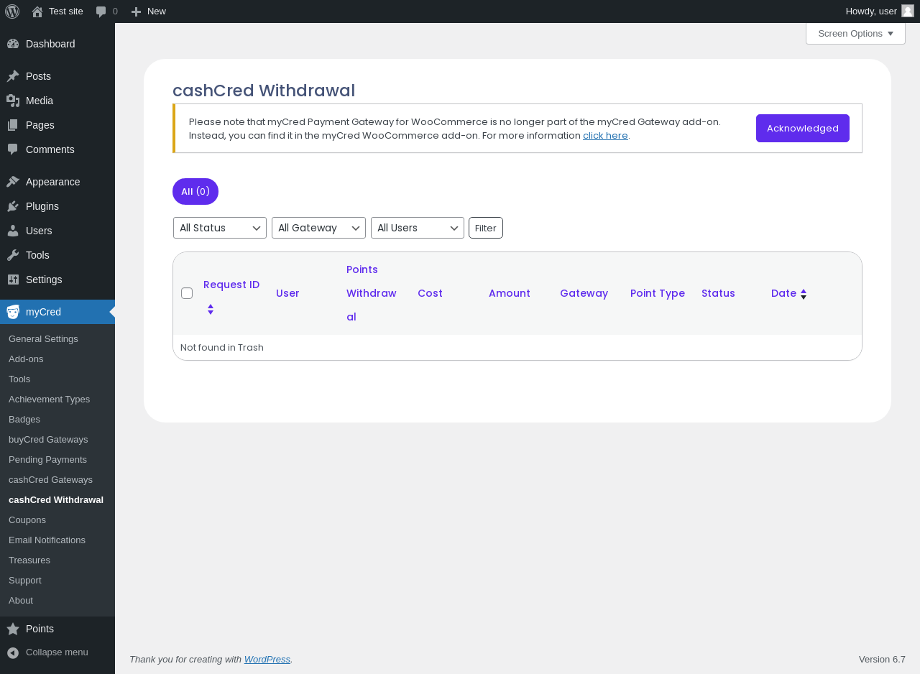Click the Collapse menu arrow icon

(x=13, y=652)
